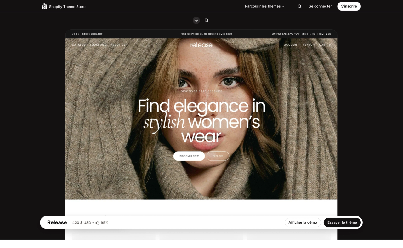Click the thumbs-up rating icon
This screenshot has height=248, width=403.
[x=98, y=222]
